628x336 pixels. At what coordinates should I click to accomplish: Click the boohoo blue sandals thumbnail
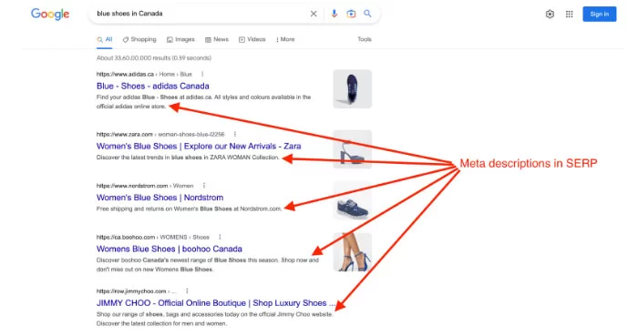point(353,252)
